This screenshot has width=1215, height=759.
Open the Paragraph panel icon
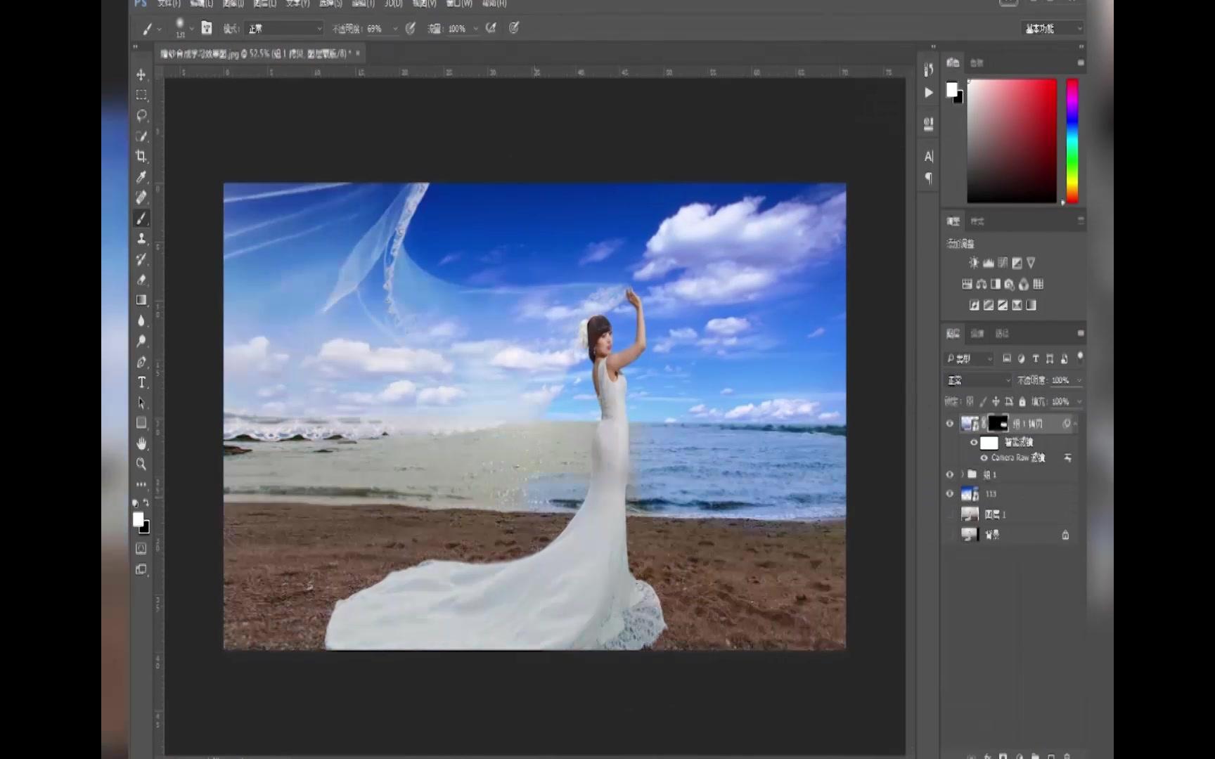pyautogui.click(x=928, y=179)
